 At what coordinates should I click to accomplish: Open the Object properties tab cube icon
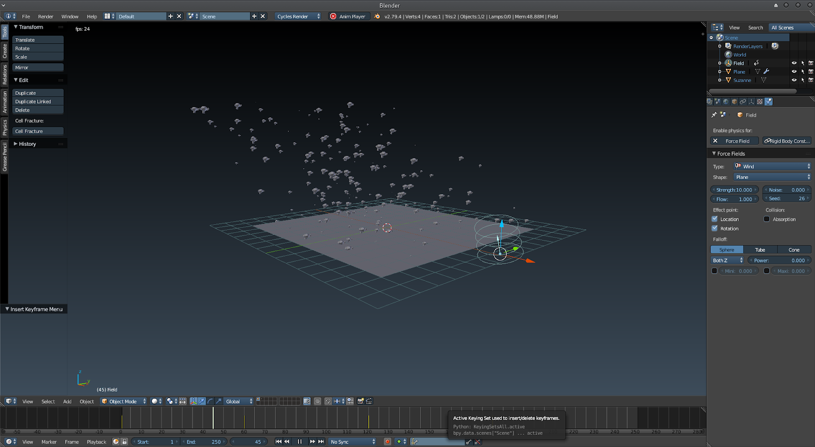point(735,101)
